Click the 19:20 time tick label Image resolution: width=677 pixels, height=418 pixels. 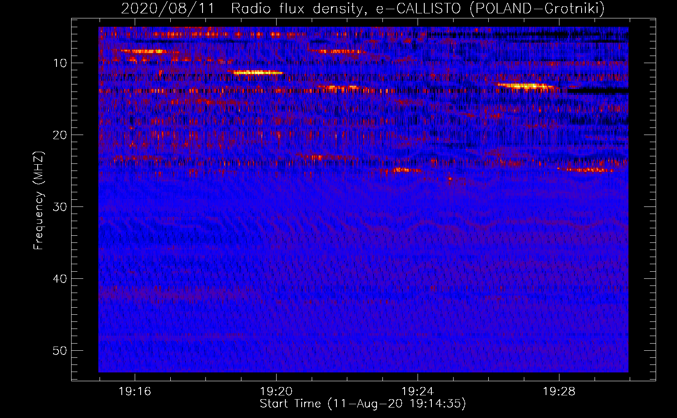(276, 392)
